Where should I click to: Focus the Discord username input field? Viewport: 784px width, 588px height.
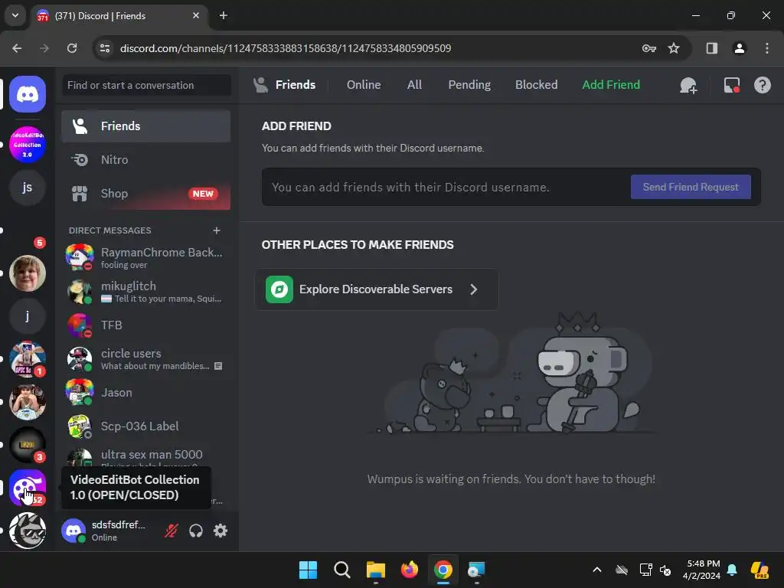[445, 187]
